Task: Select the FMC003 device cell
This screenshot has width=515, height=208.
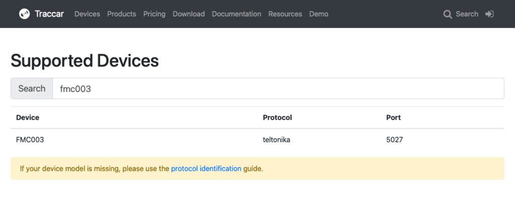Action: coord(30,140)
